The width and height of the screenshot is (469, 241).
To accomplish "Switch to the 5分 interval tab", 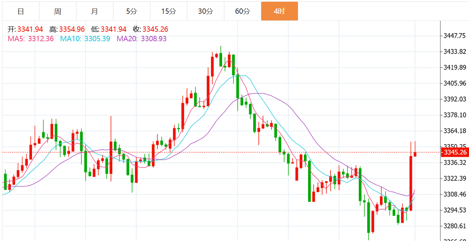I will 132,11.
